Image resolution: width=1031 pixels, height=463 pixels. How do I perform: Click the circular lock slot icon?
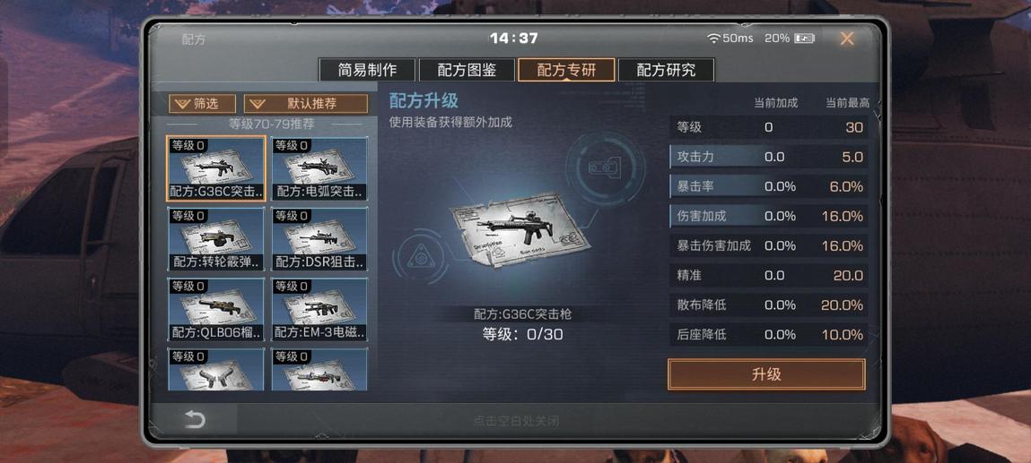pos(604,168)
